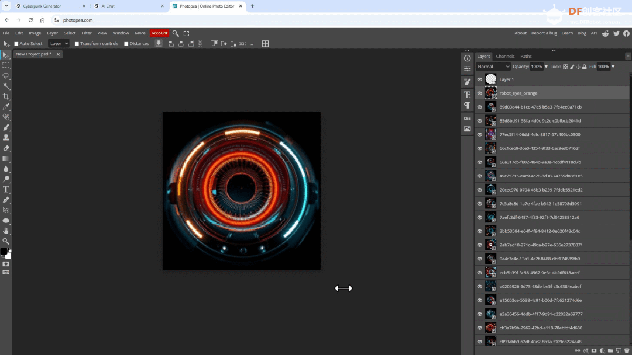Expand the Opacity slider arrow

click(546, 67)
